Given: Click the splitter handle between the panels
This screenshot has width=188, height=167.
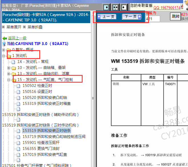Looking at the screenshot, I should pos(93,98).
